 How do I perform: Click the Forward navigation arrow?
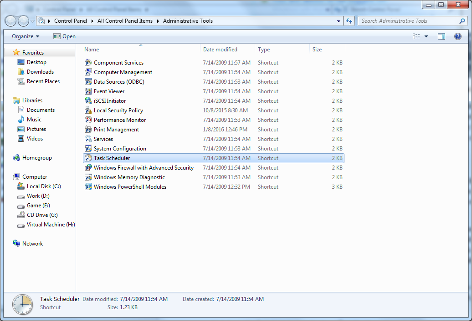pos(23,21)
